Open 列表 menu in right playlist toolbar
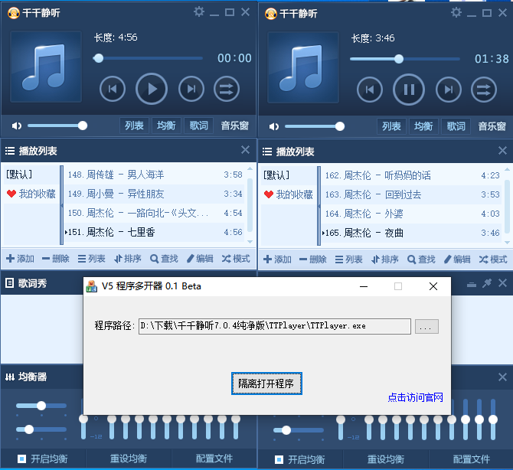This screenshot has width=513, height=470. (348, 259)
